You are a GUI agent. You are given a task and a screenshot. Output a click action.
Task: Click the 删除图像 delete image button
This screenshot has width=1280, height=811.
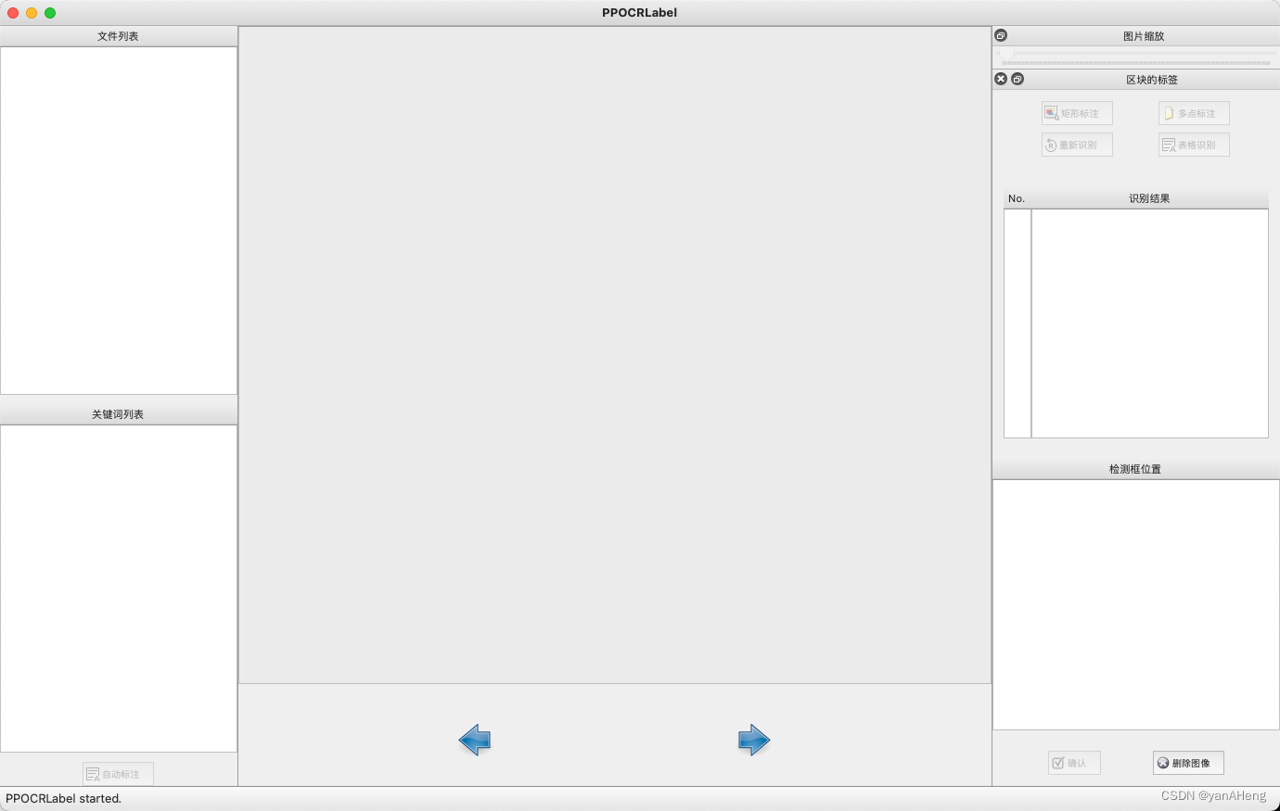click(1188, 763)
